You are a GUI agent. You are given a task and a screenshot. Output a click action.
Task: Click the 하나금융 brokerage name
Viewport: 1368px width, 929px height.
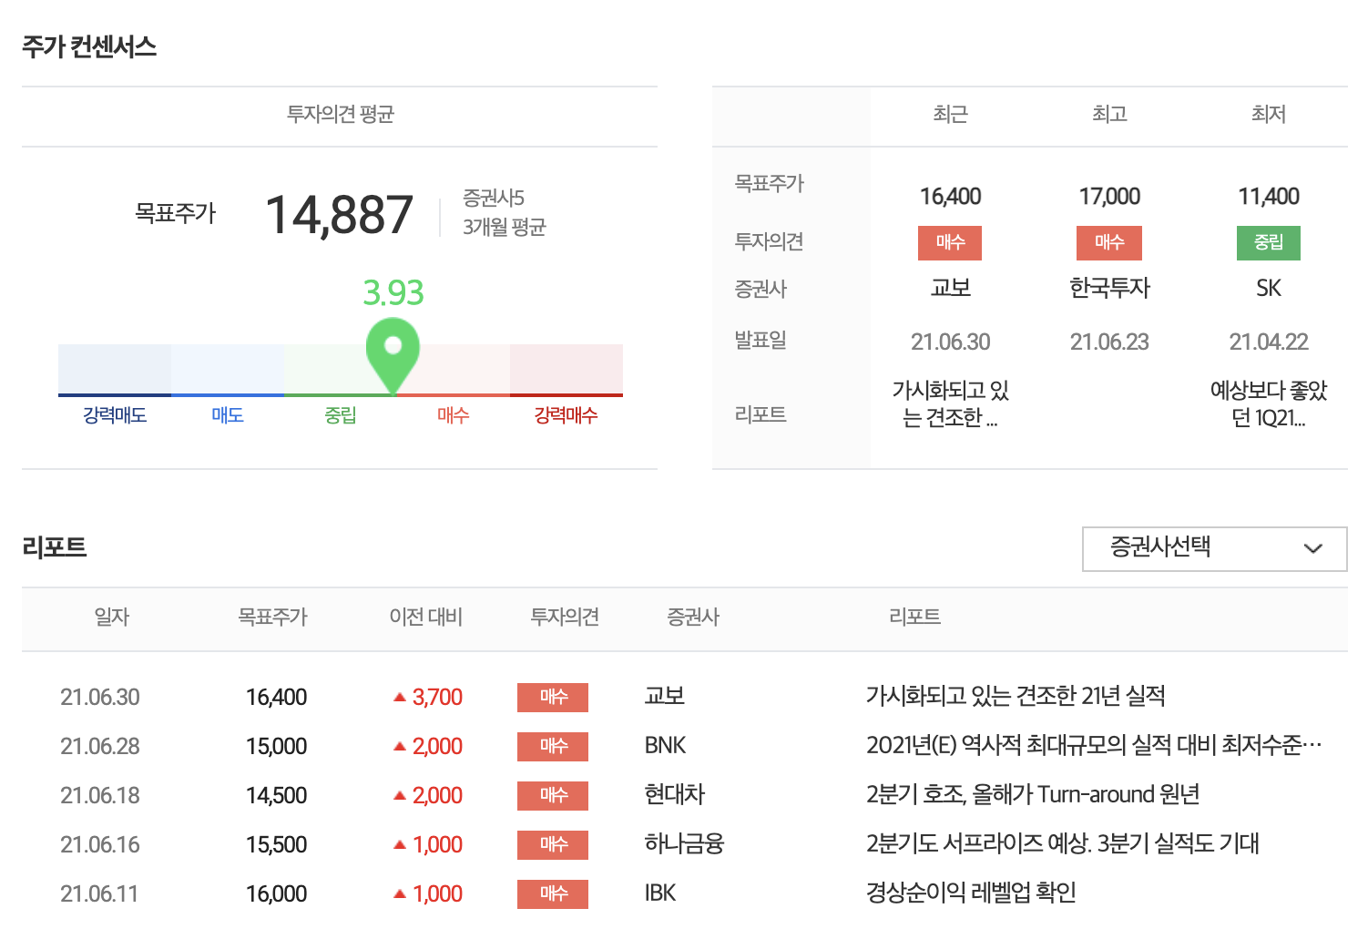click(684, 844)
